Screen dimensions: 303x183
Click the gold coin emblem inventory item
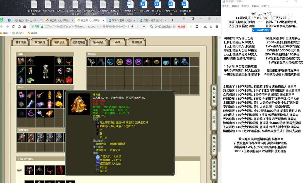click(x=120, y=62)
